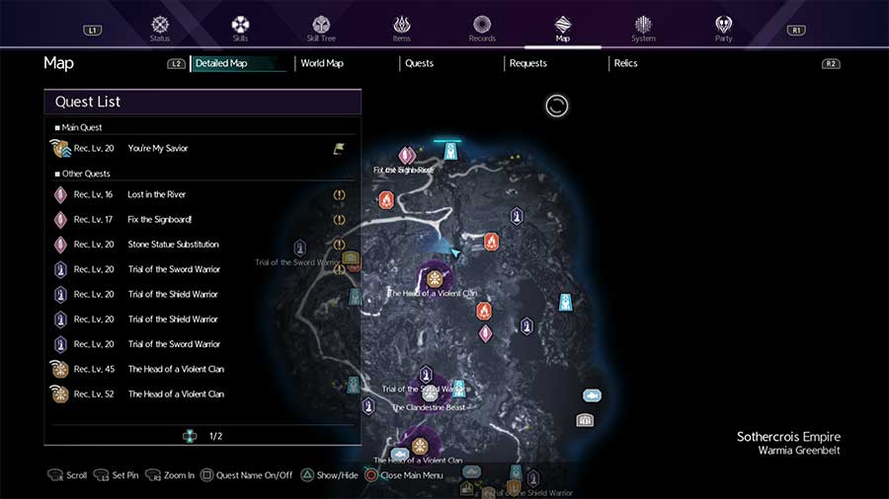
Task: Click The Head of a Violent Clan center marker
Action: (x=435, y=279)
